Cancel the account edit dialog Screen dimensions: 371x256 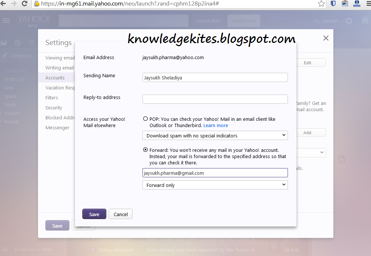(x=120, y=214)
